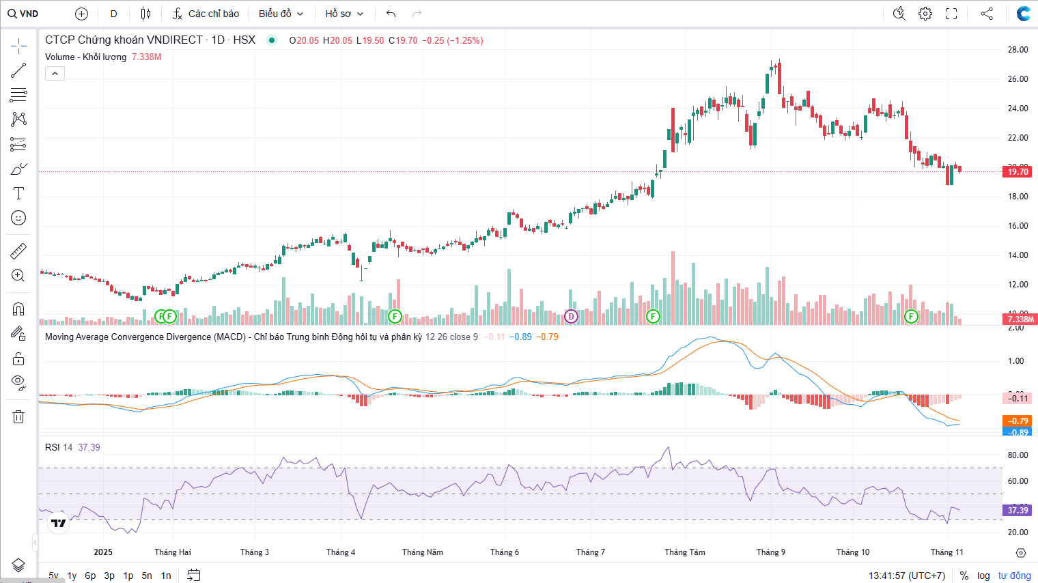Toggle lock all drawings
Image resolution: width=1038 pixels, height=583 pixels.
click(x=18, y=358)
